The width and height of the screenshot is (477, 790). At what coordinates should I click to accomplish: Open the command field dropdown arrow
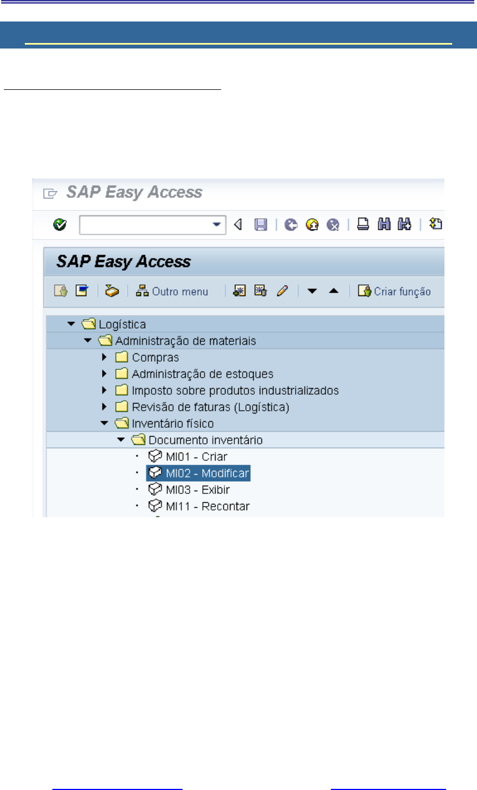point(218,224)
